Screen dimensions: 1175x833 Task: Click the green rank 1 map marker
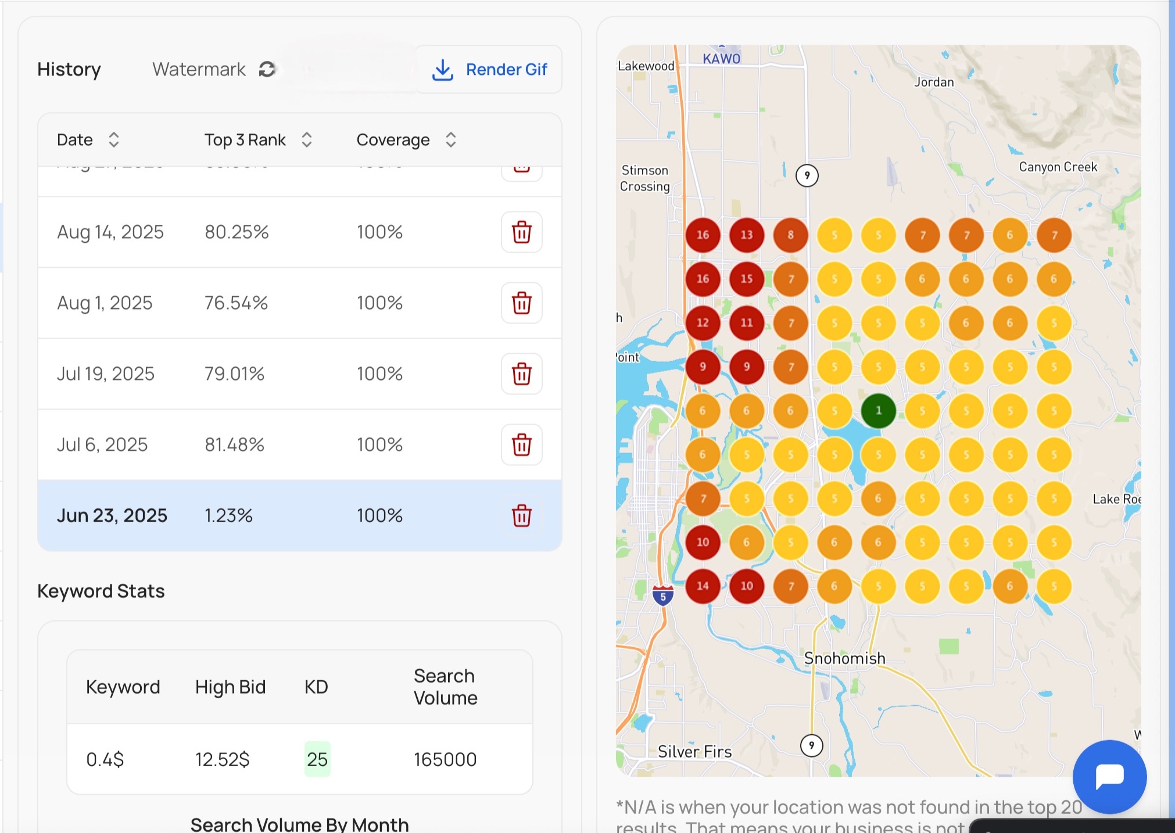click(x=878, y=411)
